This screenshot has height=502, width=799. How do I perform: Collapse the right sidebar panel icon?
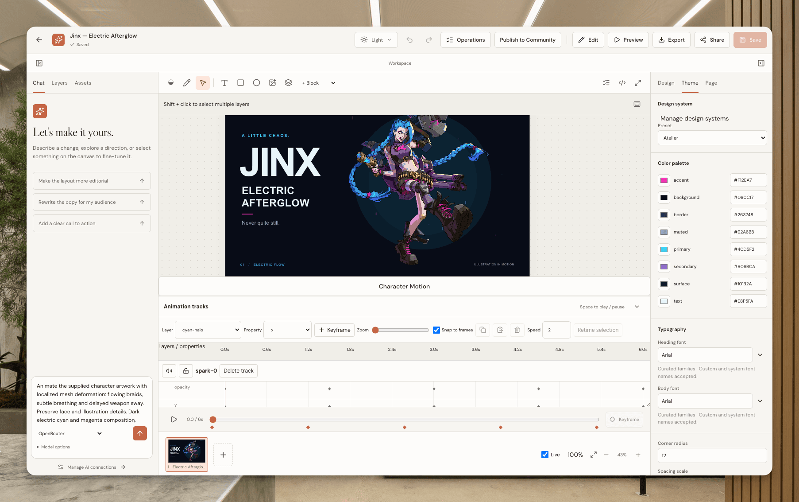pyautogui.click(x=761, y=63)
